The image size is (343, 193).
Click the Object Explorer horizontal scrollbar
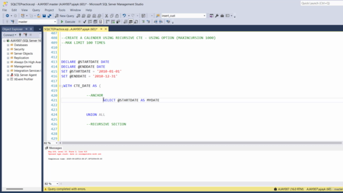point(14,189)
